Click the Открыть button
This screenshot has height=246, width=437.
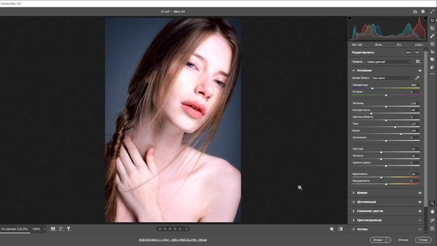point(378,240)
